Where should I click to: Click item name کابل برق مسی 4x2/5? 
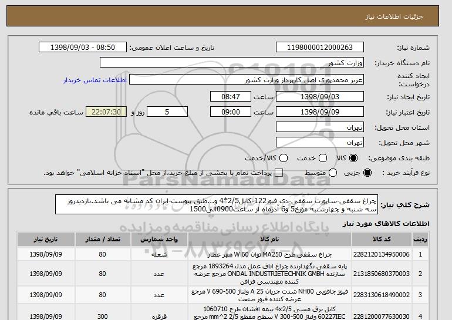[x=269, y=313]
